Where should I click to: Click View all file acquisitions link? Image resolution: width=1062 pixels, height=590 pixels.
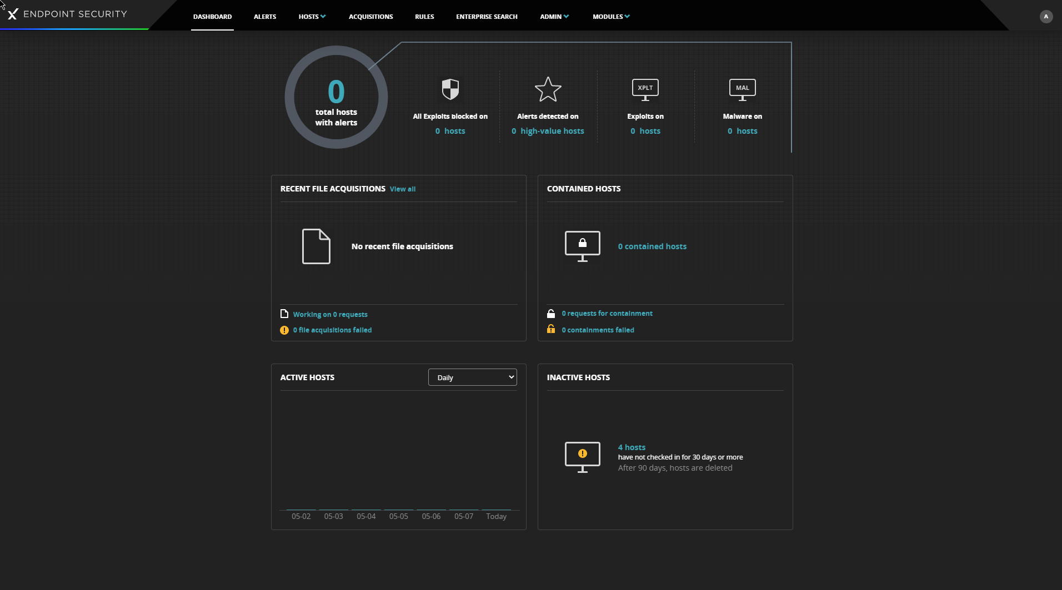[x=402, y=189]
